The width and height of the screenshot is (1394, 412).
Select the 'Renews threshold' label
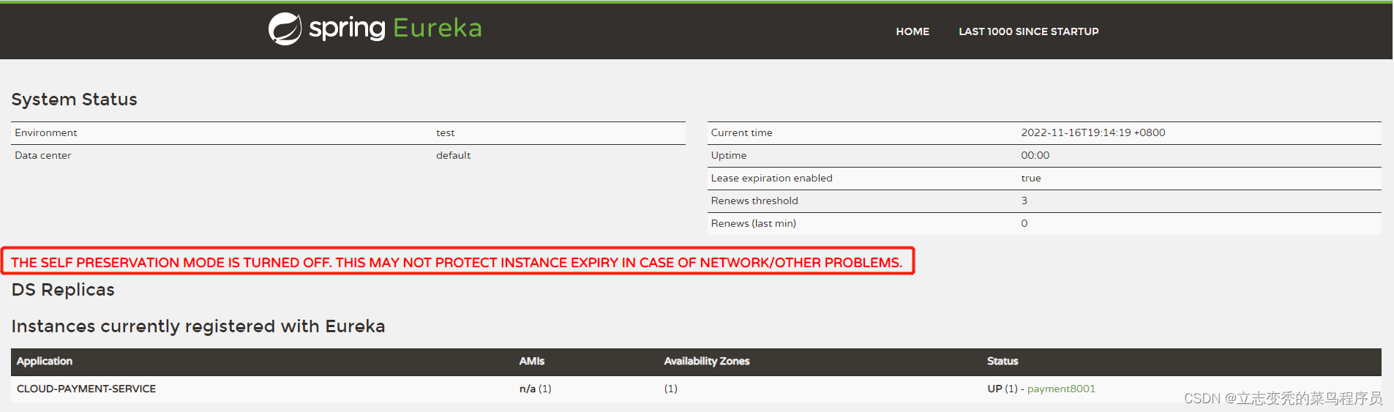click(x=754, y=201)
